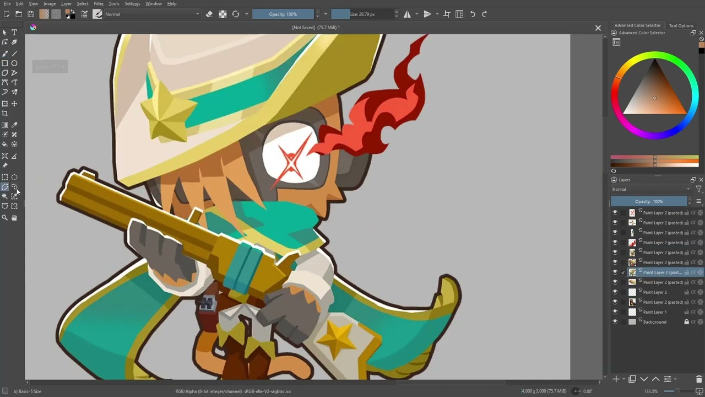Select the Line tool
The height and width of the screenshot is (397, 705).
[14, 53]
